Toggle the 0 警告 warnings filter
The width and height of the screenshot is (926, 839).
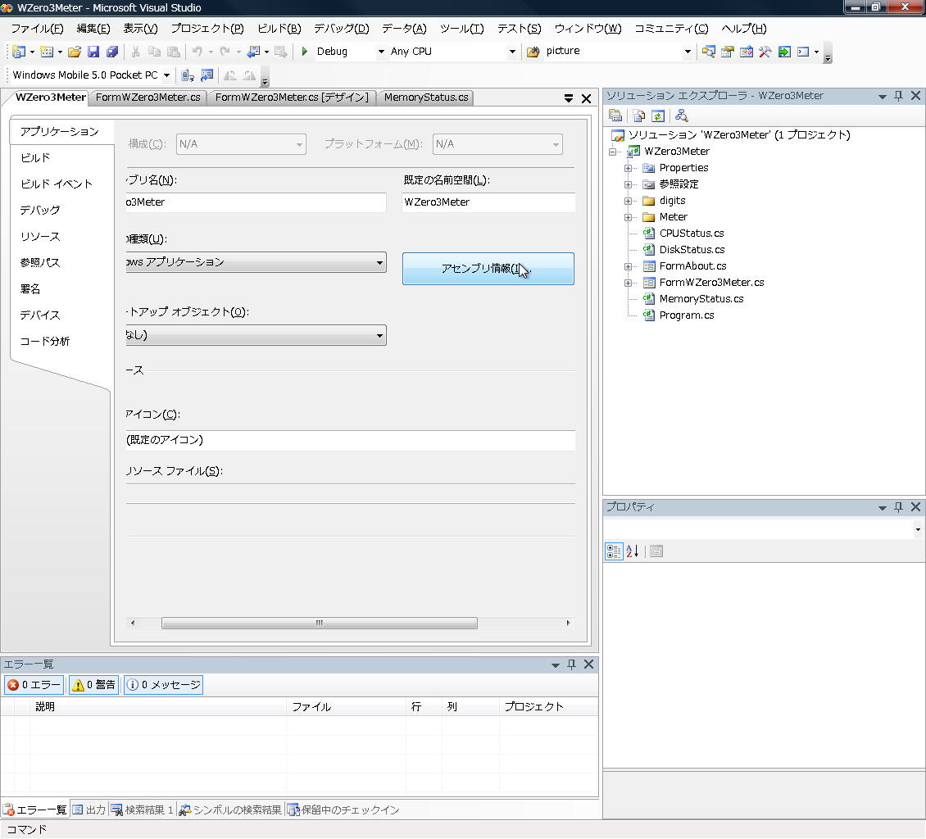(x=94, y=685)
